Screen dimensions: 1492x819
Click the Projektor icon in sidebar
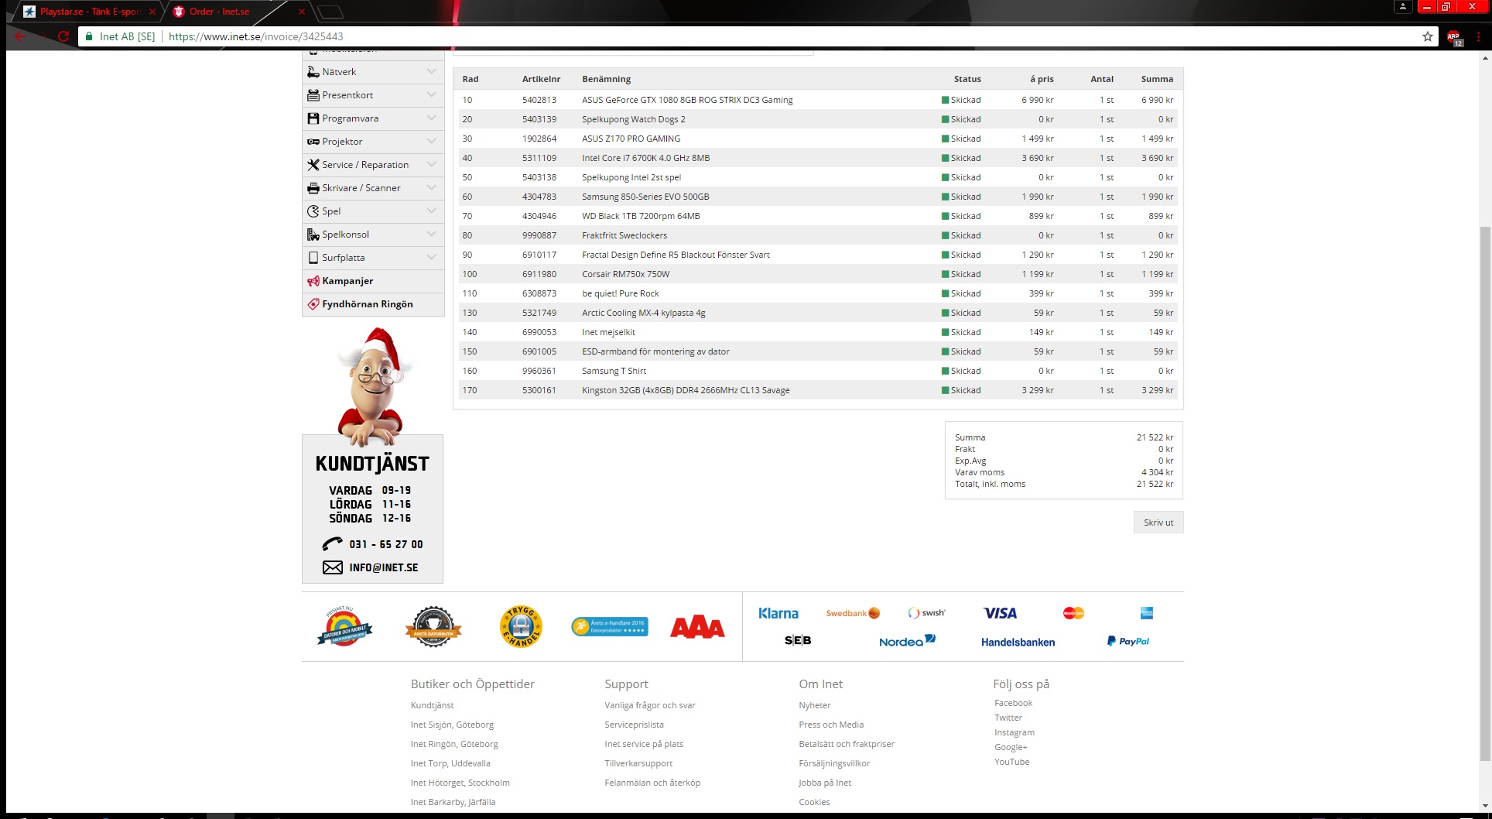(313, 142)
